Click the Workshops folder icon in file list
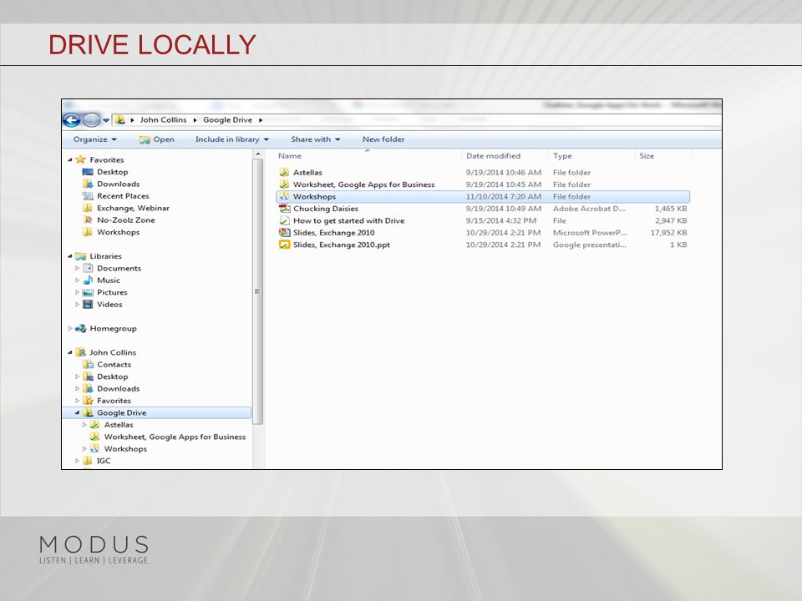This screenshot has width=802, height=601. click(284, 196)
